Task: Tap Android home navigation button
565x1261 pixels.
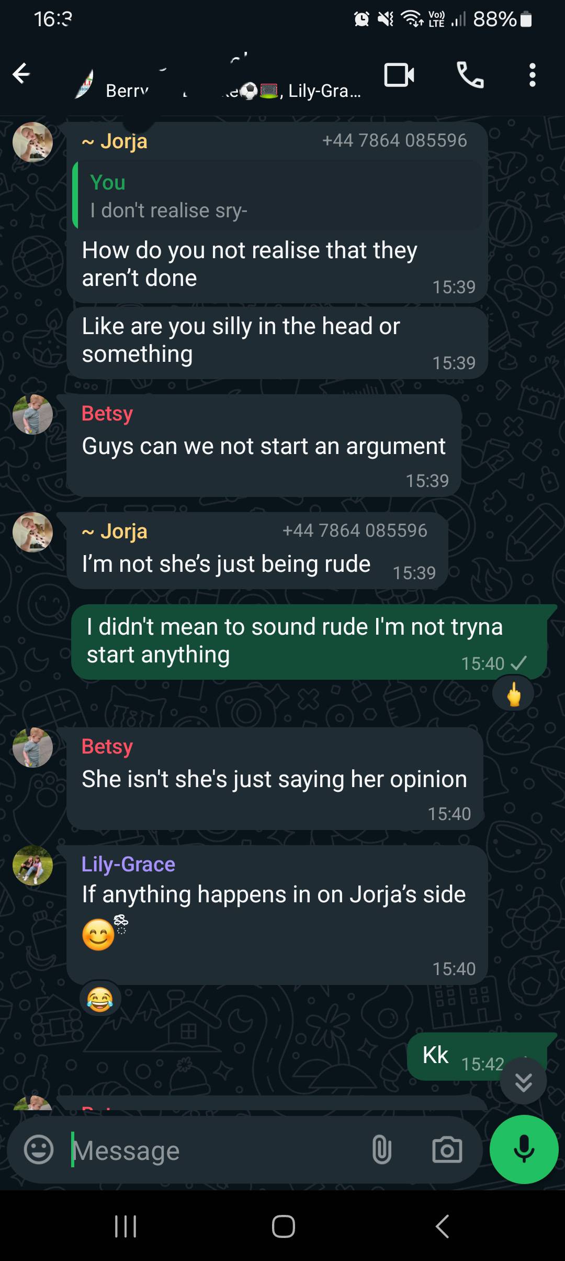Action: tap(283, 1226)
